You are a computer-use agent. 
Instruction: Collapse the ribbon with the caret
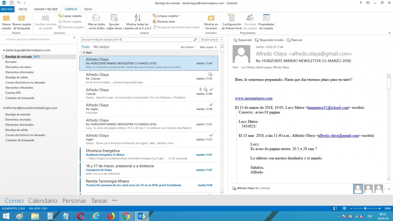click(x=389, y=33)
